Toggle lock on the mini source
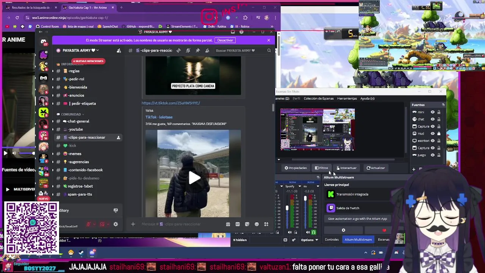Image resolution: width=485 pixels, height=273 pixels. click(x=439, y=112)
